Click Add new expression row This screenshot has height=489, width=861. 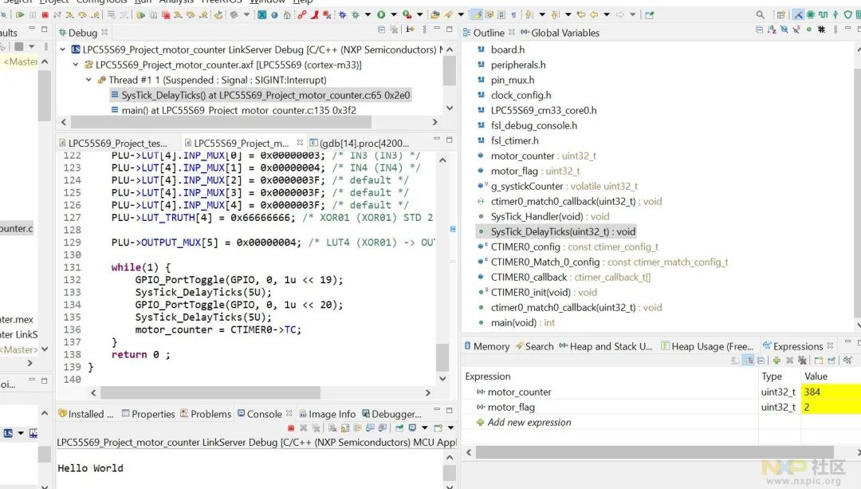529,422
